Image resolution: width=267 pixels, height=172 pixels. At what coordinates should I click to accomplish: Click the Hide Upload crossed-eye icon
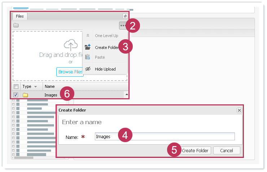(88, 69)
